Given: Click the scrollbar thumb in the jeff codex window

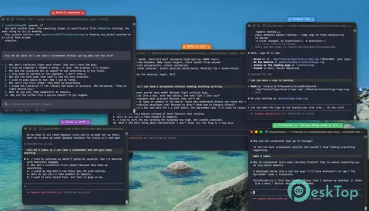Looking at the screenshot, I should (x=134, y=111).
